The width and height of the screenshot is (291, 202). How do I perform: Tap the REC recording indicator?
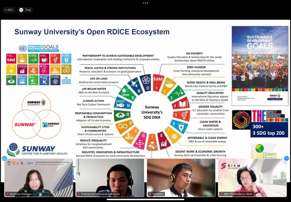[9, 10]
